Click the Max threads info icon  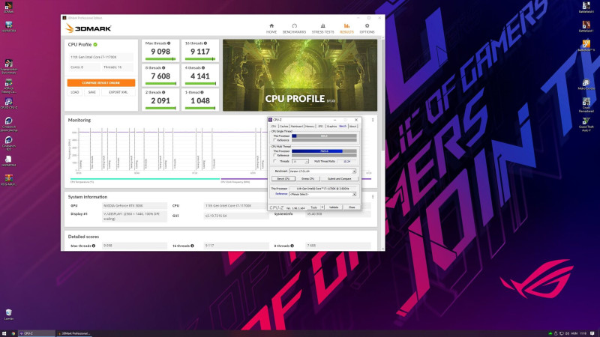tap(169, 43)
